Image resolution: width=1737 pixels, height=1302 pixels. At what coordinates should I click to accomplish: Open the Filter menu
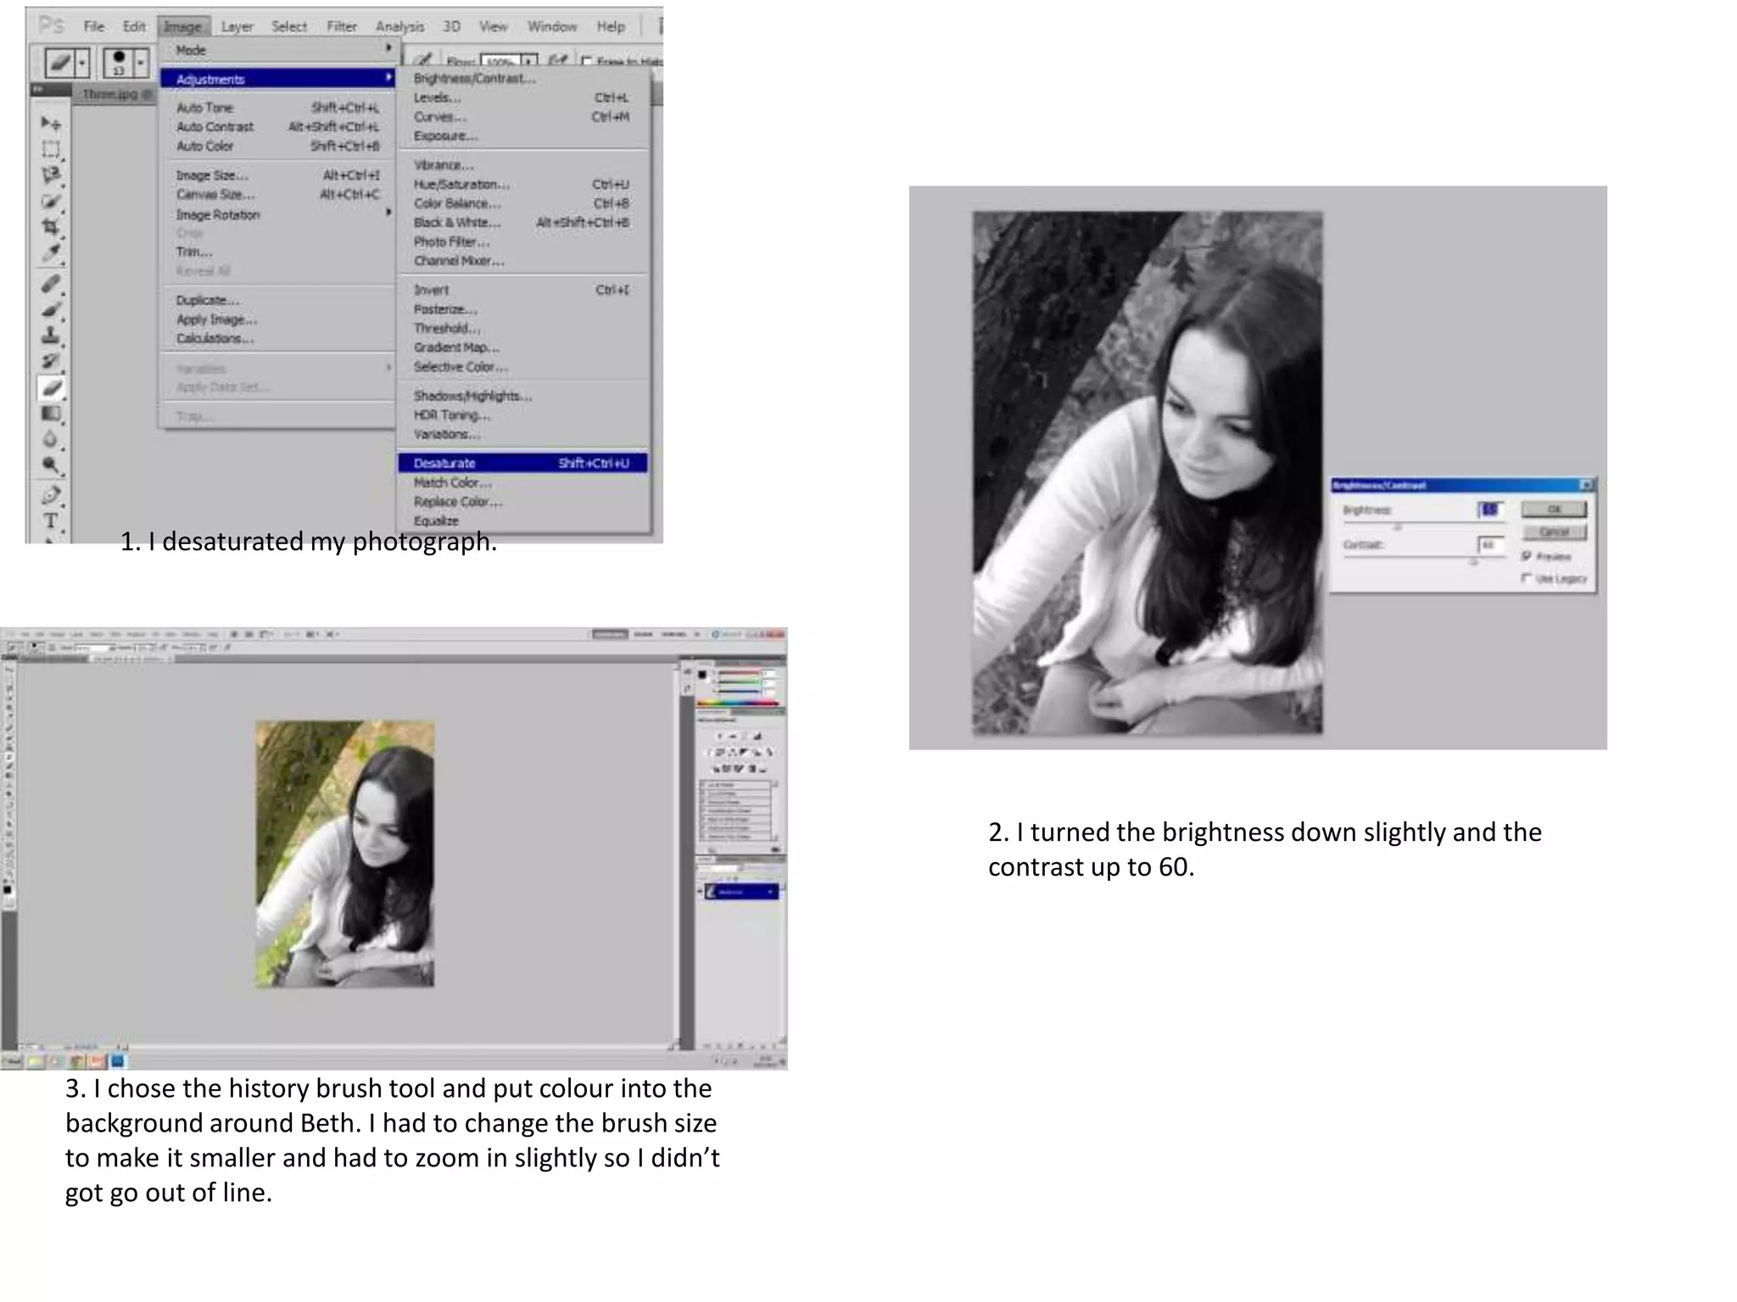coord(341,26)
